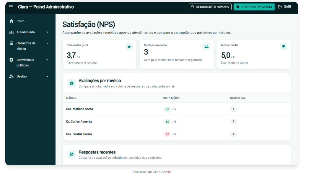Click the medical bag icon beside Avaliações por médico
This screenshot has width=311, height=180.
coord(71,83)
